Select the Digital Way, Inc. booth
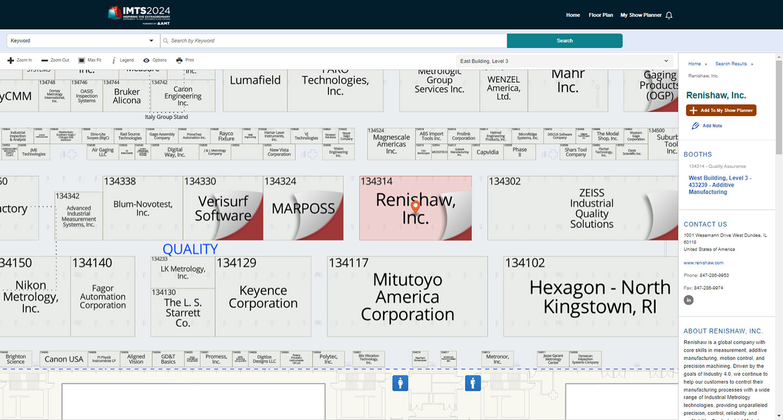The height and width of the screenshot is (420, 783). click(175, 152)
